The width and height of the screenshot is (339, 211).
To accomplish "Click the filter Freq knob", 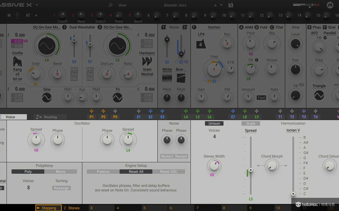I will [x=214, y=69].
